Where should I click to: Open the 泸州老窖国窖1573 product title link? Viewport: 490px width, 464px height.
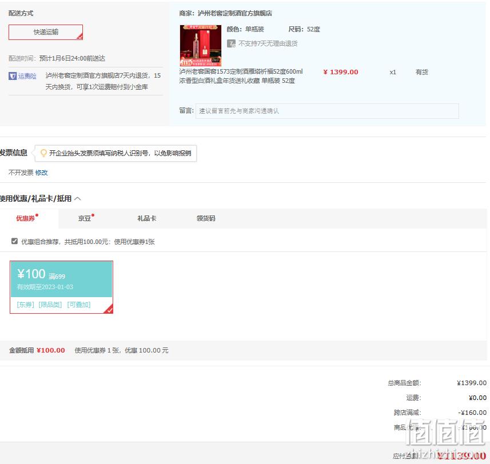(x=241, y=76)
